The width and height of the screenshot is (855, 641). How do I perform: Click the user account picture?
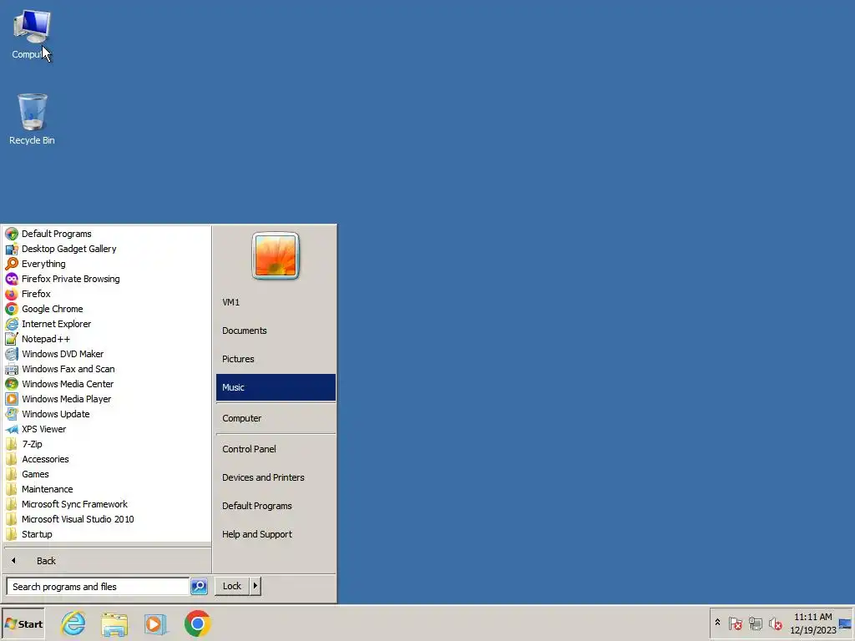click(x=276, y=255)
